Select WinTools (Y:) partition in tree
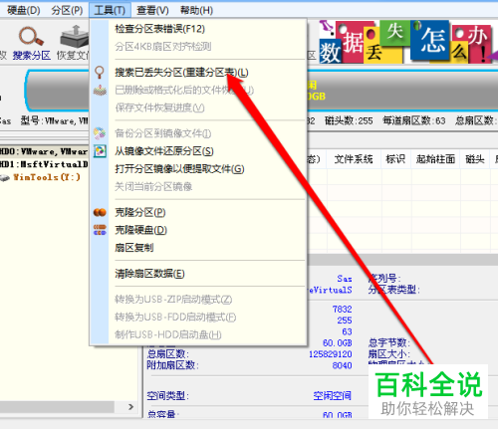The height and width of the screenshot is (429, 498). coord(47,177)
